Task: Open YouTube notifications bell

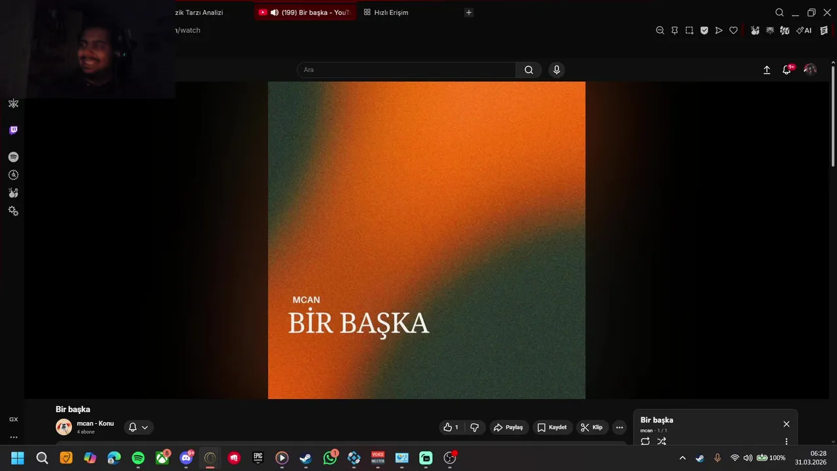Action: pos(787,69)
